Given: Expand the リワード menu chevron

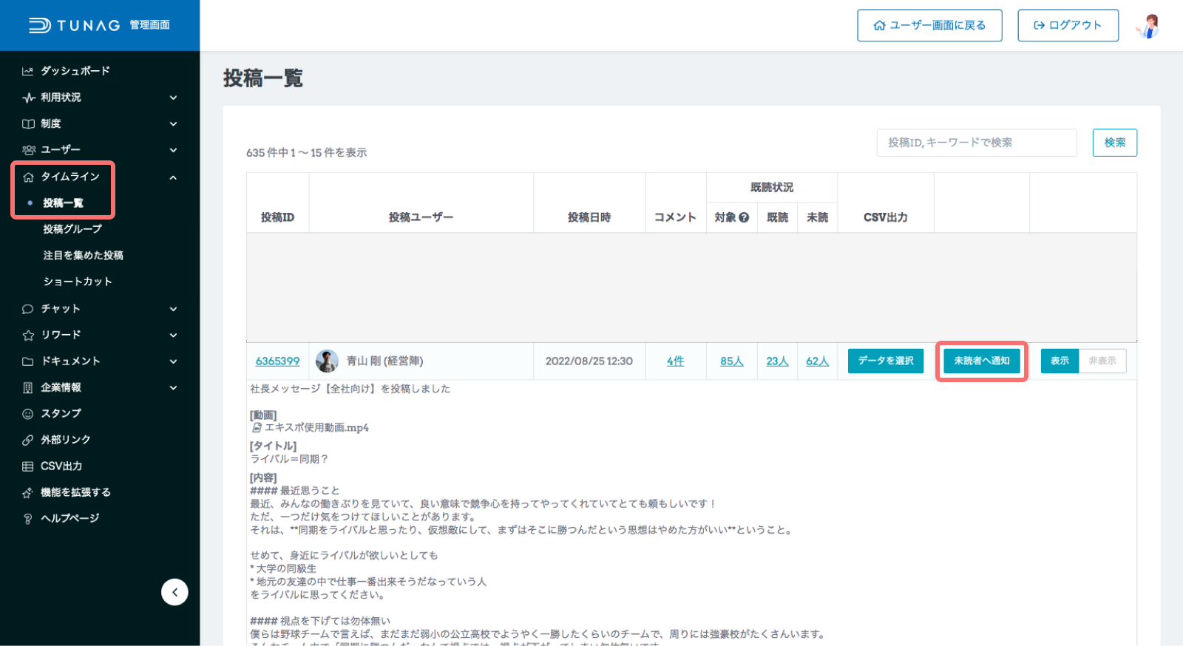Looking at the screenshot, I should 173,336.
